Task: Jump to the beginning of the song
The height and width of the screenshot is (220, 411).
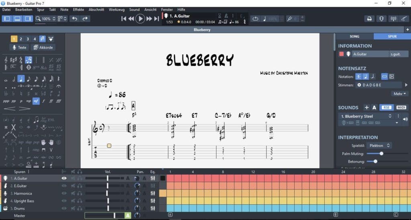Action: pos(124,18)
